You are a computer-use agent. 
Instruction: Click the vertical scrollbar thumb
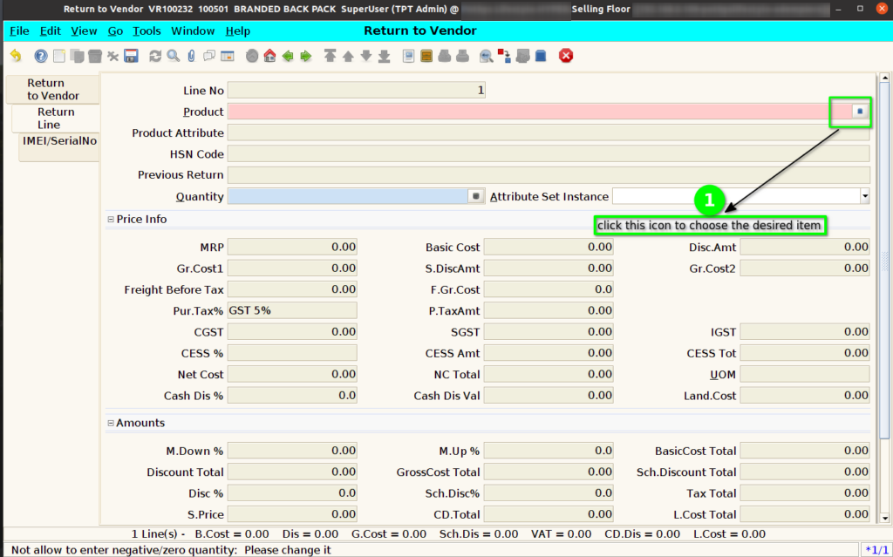point(884,261)
